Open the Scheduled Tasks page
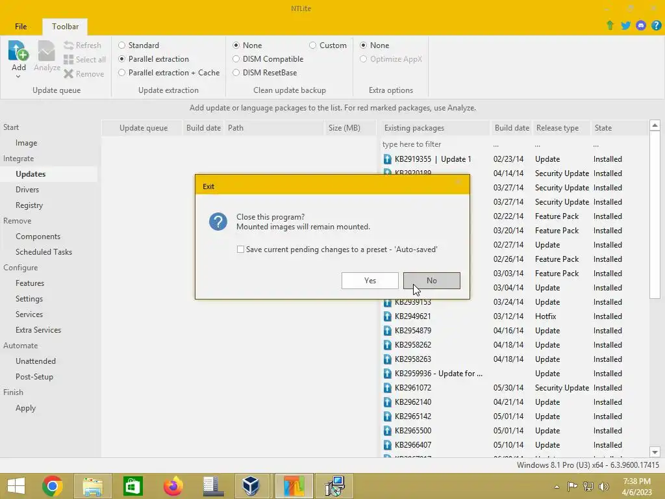This screenshot has width=665, height=499. click(x=44, y=252)
